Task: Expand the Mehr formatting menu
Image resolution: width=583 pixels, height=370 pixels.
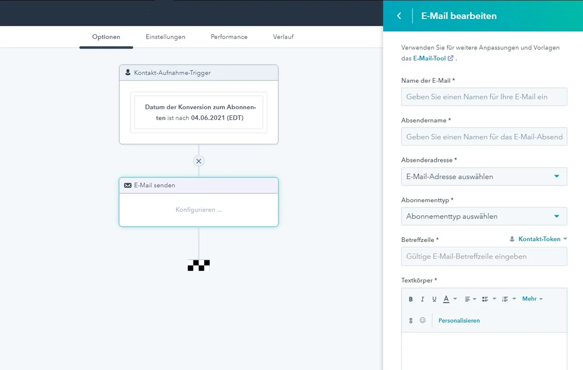Action: 532,299
